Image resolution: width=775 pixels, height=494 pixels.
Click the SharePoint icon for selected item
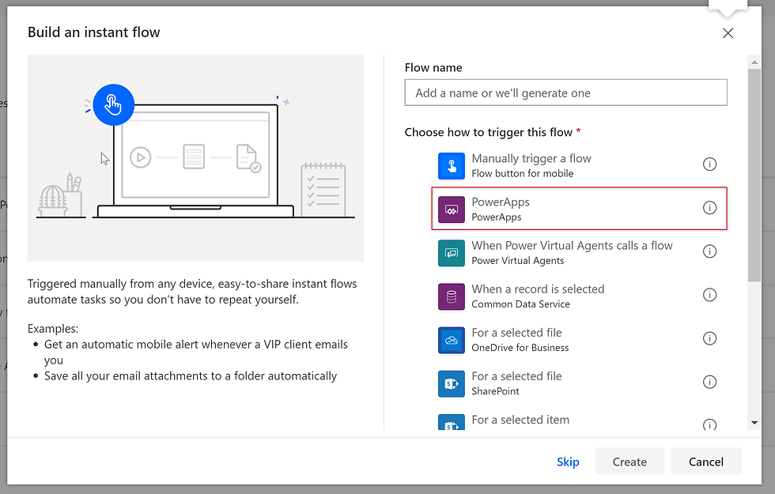click(x=452, y=422)
